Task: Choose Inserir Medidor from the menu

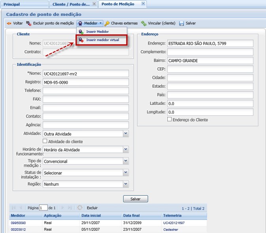Action: click(97, 32)
